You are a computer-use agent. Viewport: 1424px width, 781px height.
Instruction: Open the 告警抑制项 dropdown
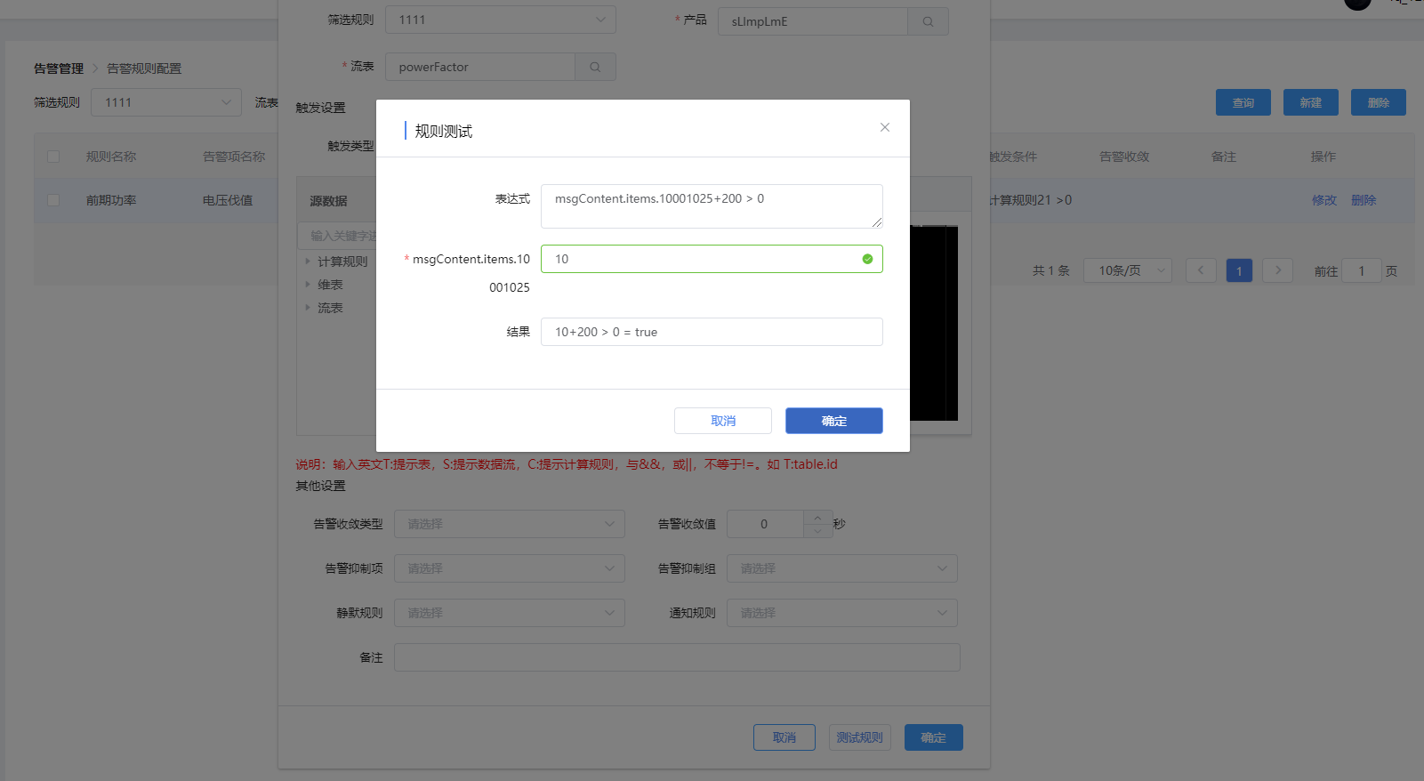point(509,568)
